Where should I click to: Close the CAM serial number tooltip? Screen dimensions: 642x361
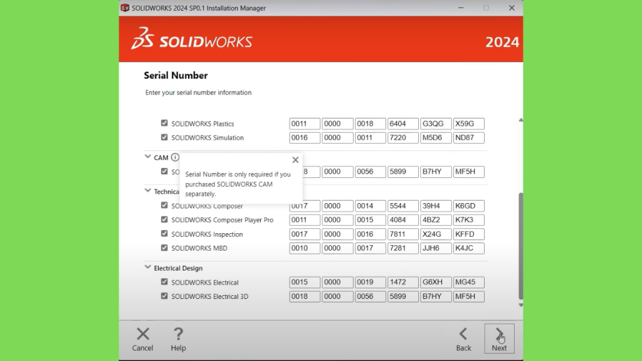click(295, 160)
